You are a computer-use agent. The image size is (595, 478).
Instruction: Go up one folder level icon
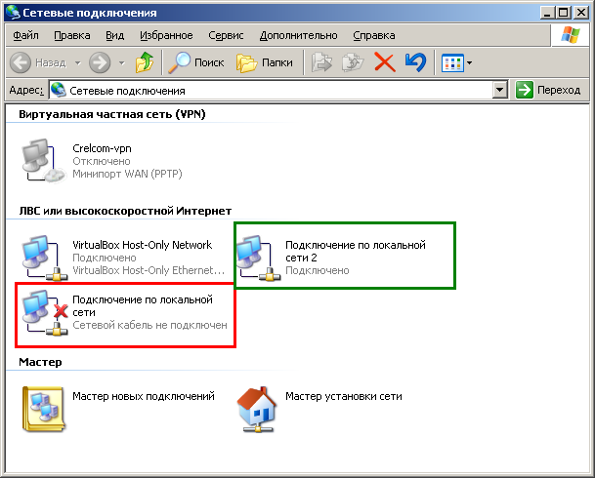pos(145,62)
